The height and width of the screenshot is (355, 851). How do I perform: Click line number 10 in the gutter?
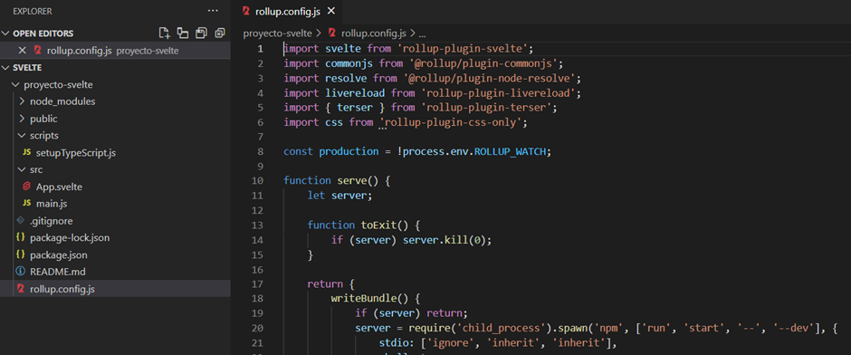(x=258, y=180)
